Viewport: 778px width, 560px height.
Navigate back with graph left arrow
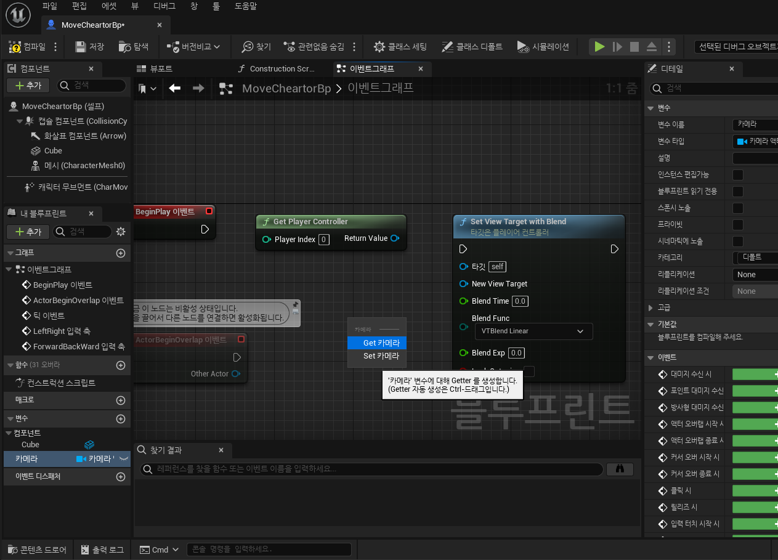175,88
